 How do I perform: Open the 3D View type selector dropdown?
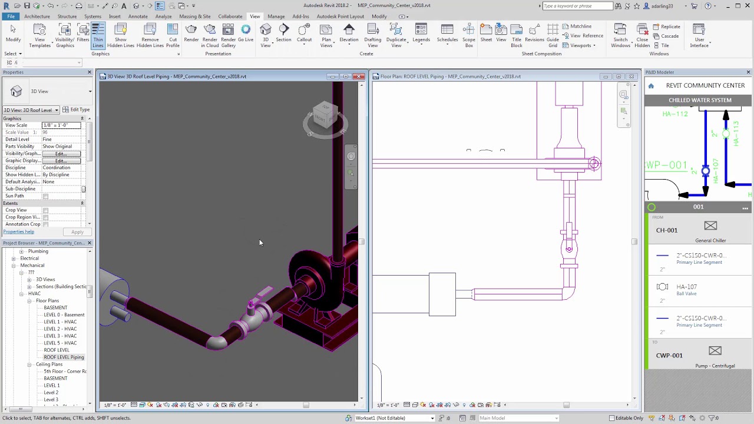coord(56,110)
